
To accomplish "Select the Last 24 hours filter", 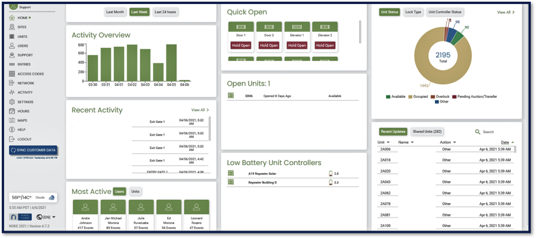I will pyautogui.click(x=165, y=12).
